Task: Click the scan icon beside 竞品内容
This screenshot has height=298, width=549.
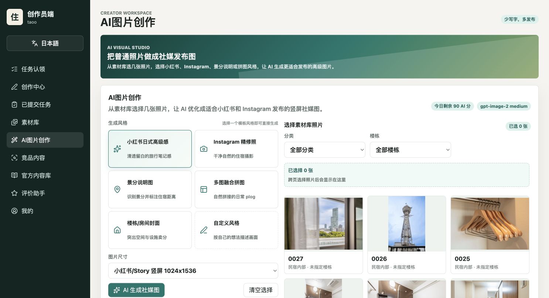Action: tap(14, 158)
